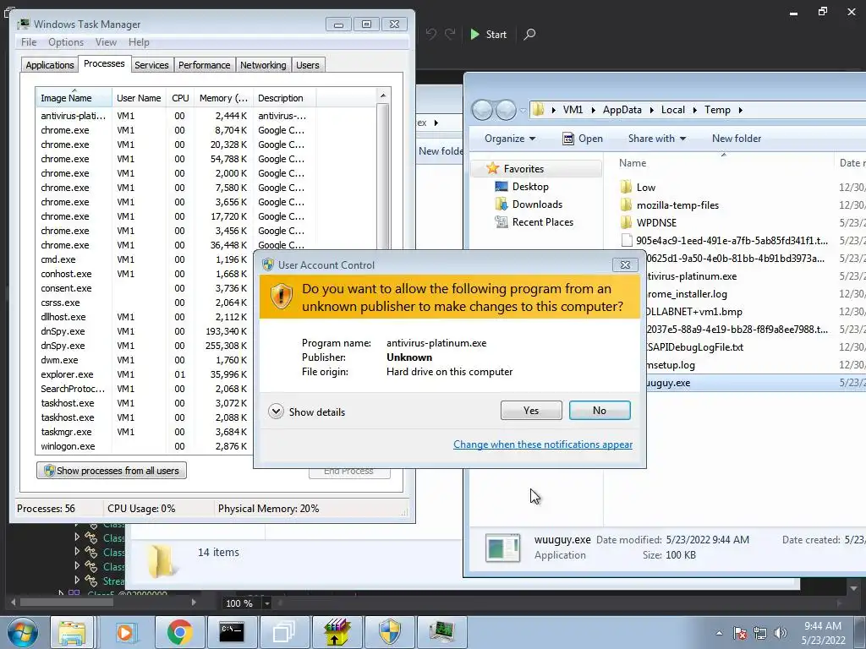Select WPDNSE folder
The width and height of the screenshot is (866, 649).
click(656, 223)
